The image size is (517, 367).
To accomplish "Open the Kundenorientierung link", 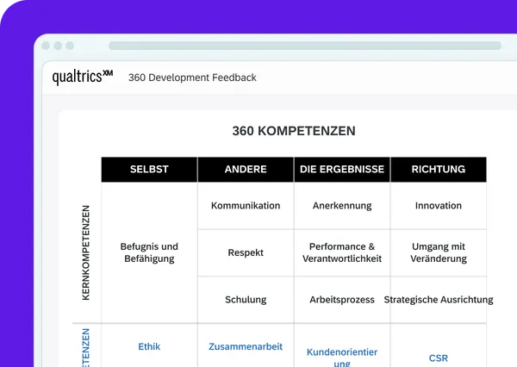I will [x=342, y=358].
